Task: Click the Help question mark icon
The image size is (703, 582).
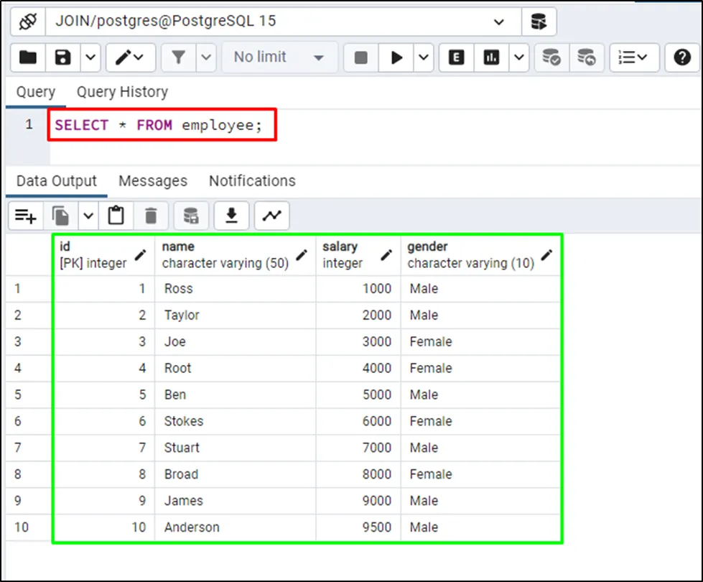Action: click(681, 58)
